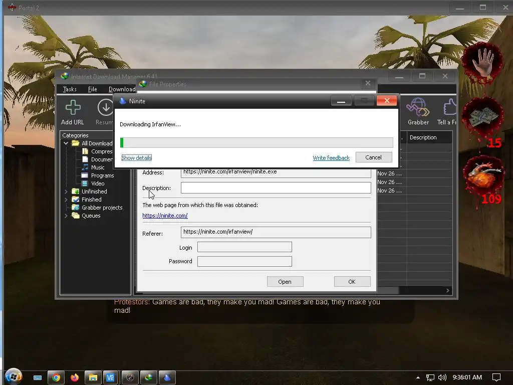Viewport: 513px width, 385px height.
Task: Switch to IDM via taskbar icon
Action: click(149, 378)
